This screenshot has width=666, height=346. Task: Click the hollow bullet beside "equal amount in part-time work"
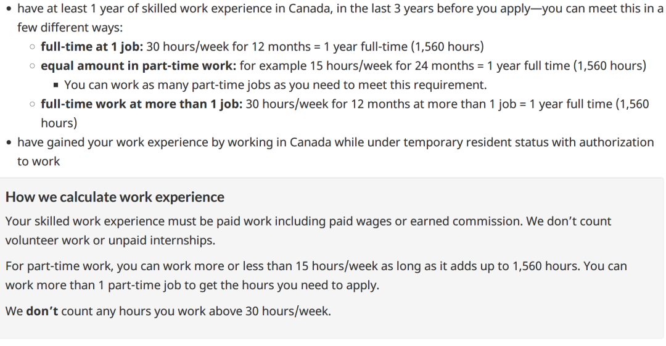(x=32, y=66)
